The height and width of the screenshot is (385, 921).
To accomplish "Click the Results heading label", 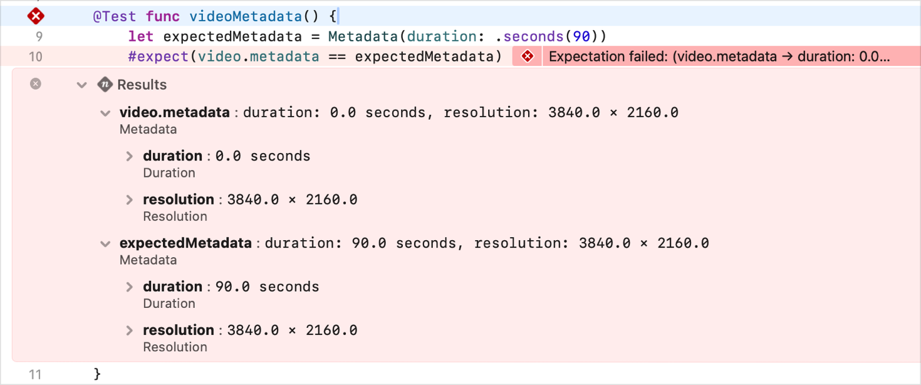I will click(x=142, y=85).
